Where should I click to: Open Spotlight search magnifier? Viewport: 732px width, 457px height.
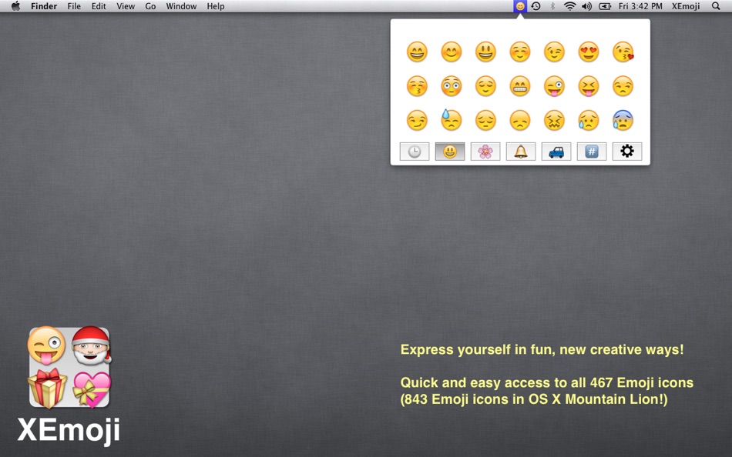click(716, 6)
